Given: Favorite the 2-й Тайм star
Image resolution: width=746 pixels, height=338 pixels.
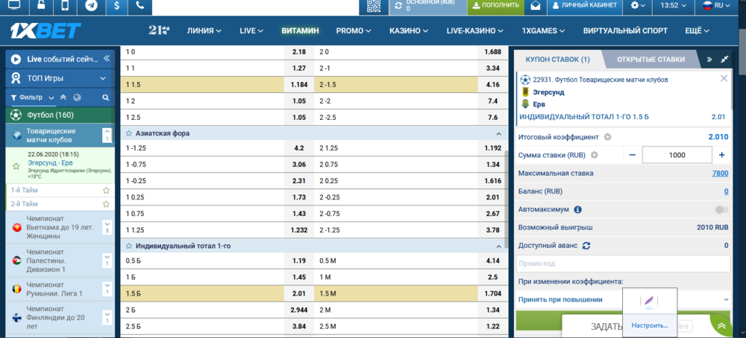Looking at the screenshot, I should 106,204.
